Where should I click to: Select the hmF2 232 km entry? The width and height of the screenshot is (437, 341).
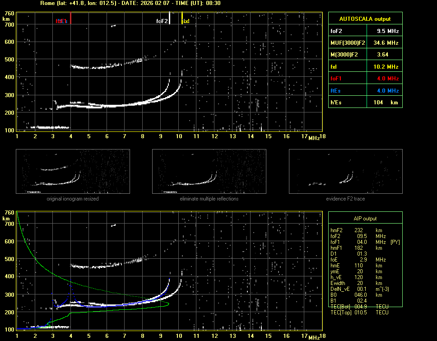[x=357, y=230]
